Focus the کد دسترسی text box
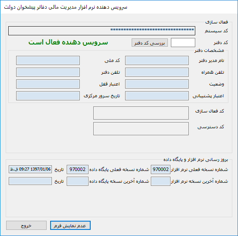Image resolution: width=238 pixels, height=236 pixels. point(141,129)
